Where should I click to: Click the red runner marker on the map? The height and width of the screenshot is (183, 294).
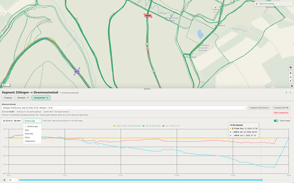coord(147,49)
